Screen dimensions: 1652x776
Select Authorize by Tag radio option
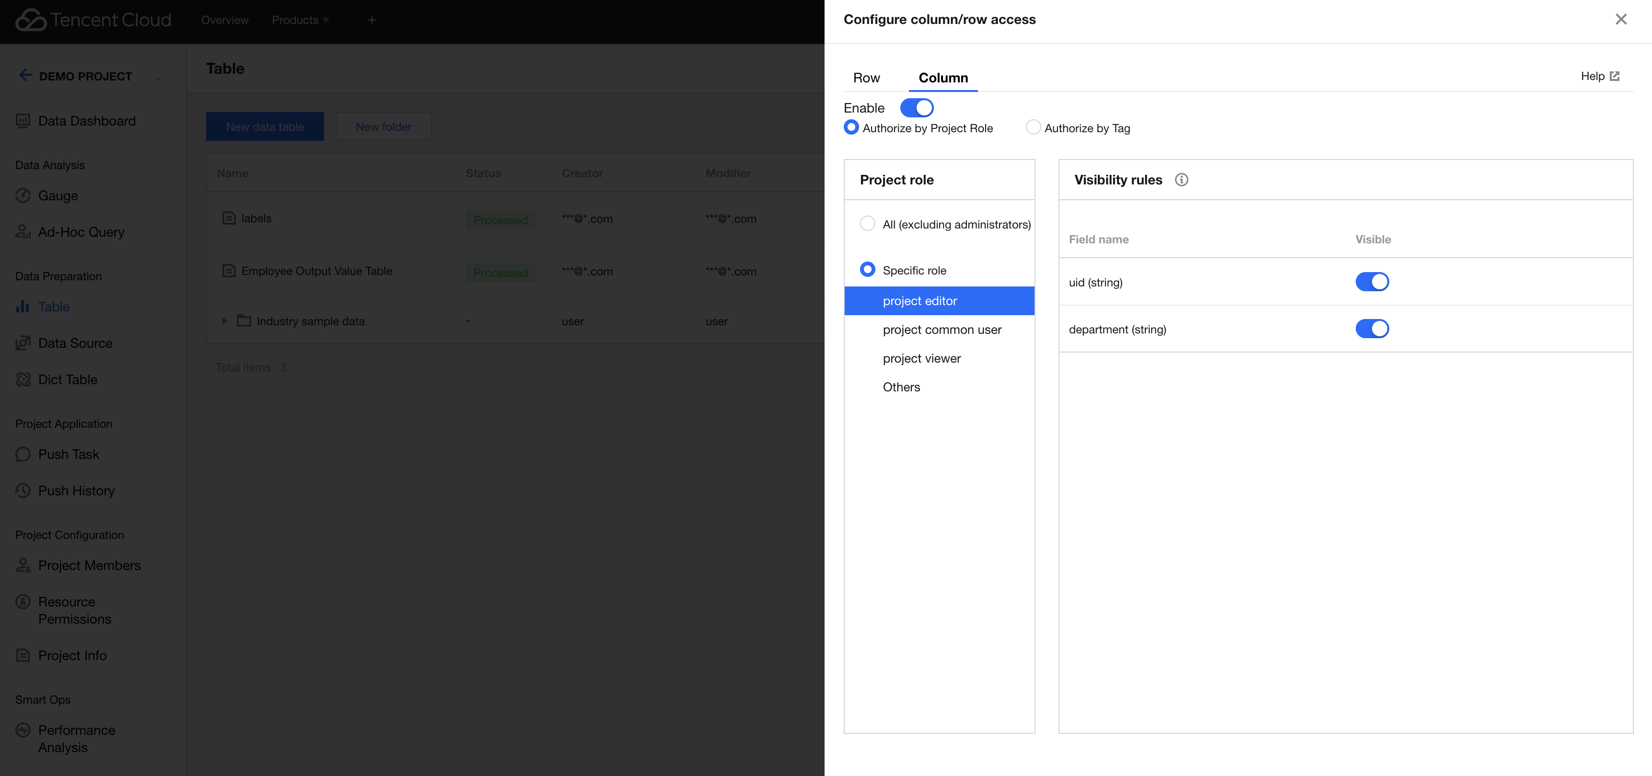(x=1033, y=127)
